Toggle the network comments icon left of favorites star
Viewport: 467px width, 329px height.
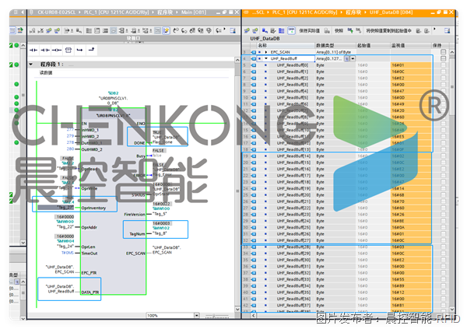pyautogui.click(x=157, y=30)
